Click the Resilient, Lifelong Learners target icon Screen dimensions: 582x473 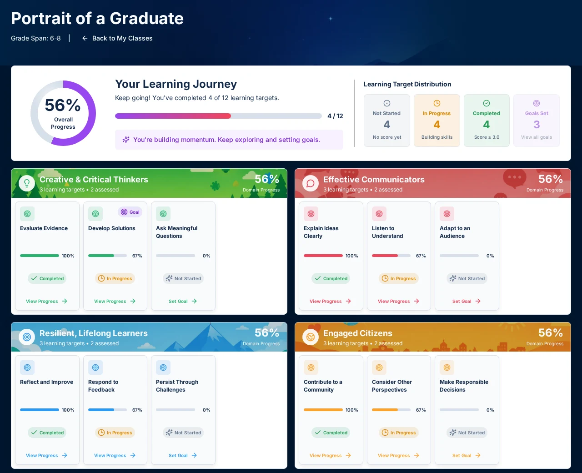pyautogui.click(x=27, y=337)
